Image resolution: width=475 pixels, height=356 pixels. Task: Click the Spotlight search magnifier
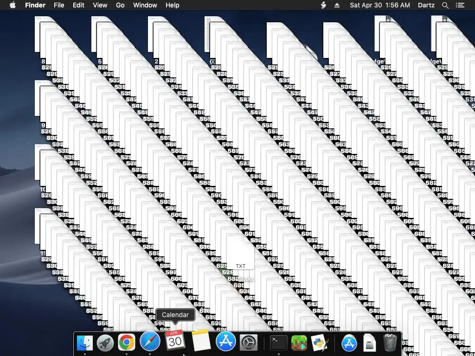[445, 5]
